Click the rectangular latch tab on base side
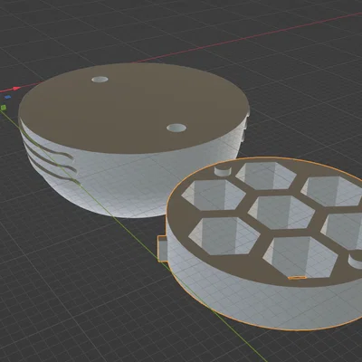This screenshot has height=362, width=362. pyautogui.click(x=162, y=248)
